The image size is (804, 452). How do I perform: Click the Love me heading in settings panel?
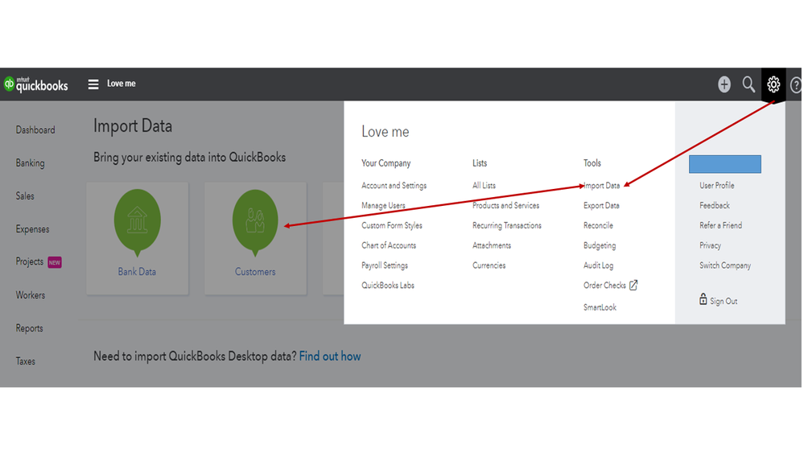coord(385,132)
